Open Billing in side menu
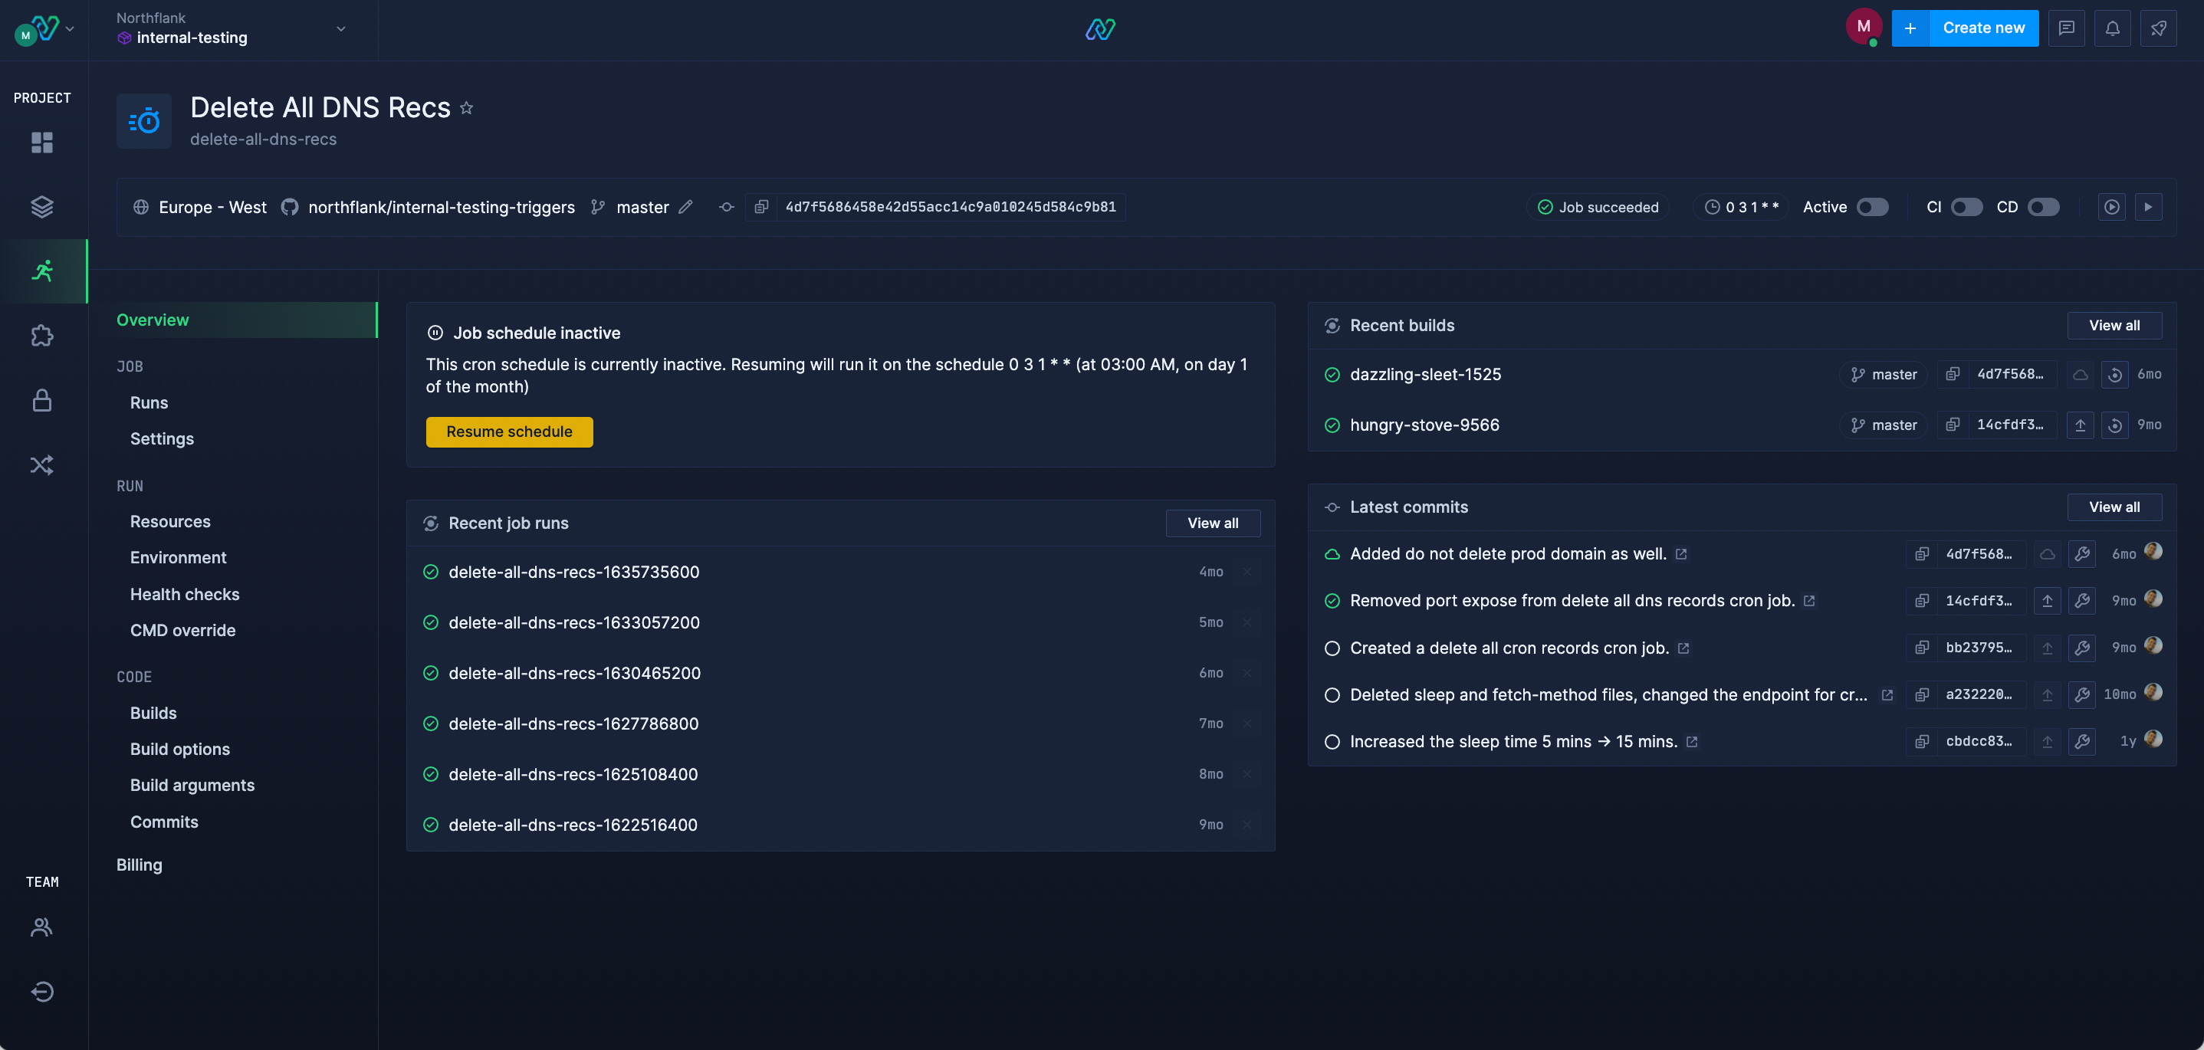 140,865
